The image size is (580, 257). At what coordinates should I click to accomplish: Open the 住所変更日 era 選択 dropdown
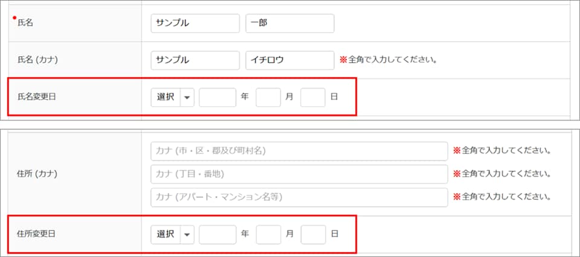pos(172,235)
